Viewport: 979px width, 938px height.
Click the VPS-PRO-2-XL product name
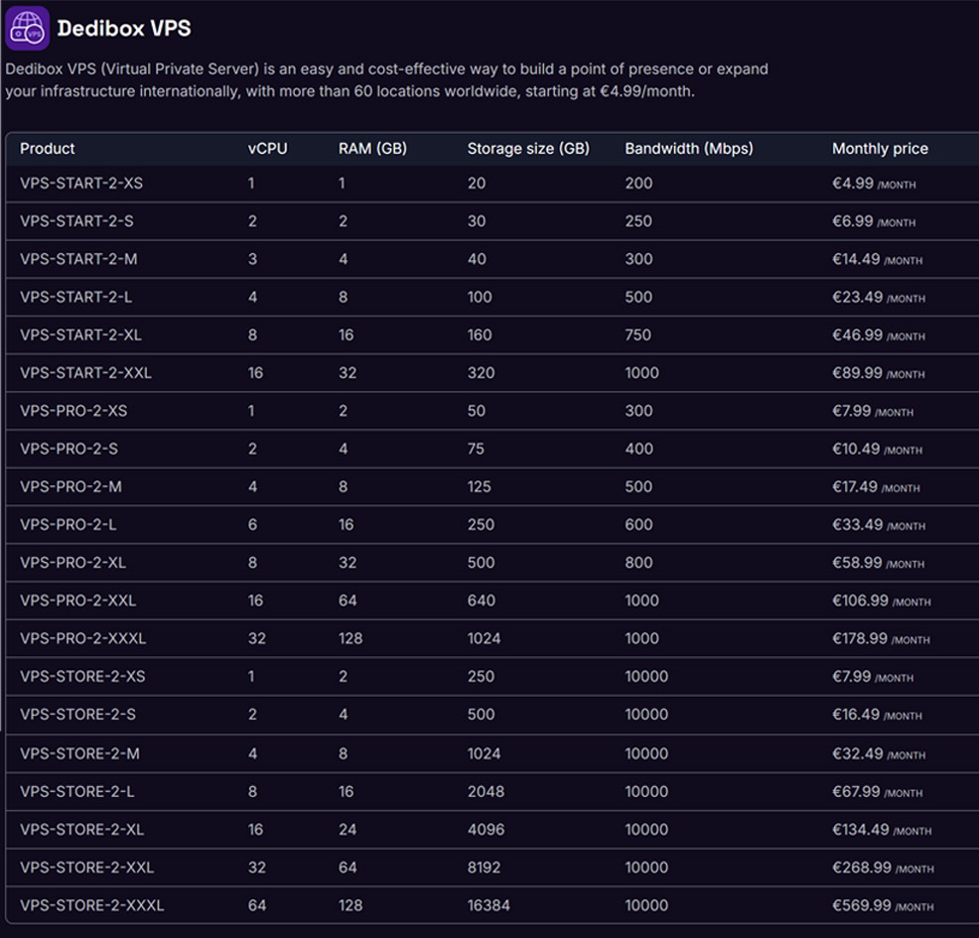[x=73, y=563]
